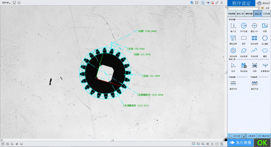Click the export report (导出报告) icon

[x=243, y=66]
